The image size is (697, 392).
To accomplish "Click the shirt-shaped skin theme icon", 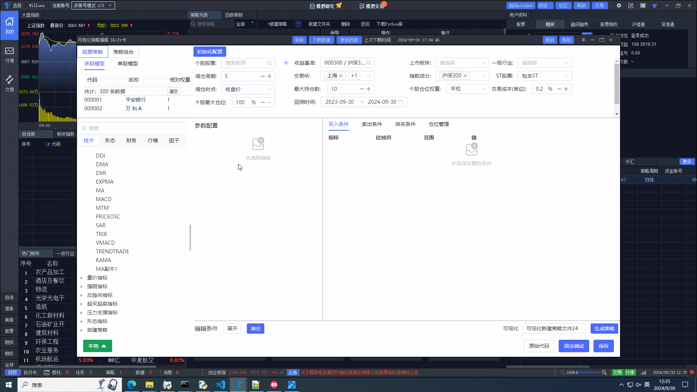I will (x=655, y=5).
